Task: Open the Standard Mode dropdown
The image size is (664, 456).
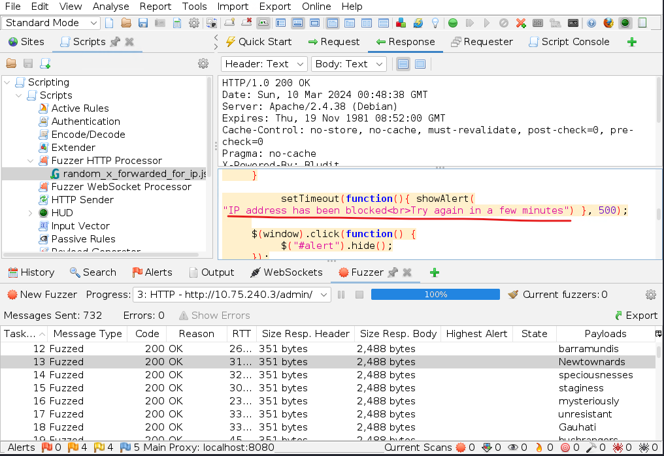Action: (52, 23)
